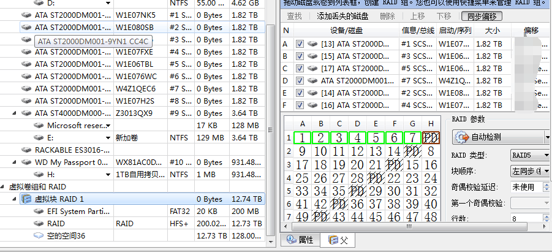Viewport: 552px width, 252px height.
Task: Click 添加丢失的磁盘 toolbar option
Action: point(342,17)
